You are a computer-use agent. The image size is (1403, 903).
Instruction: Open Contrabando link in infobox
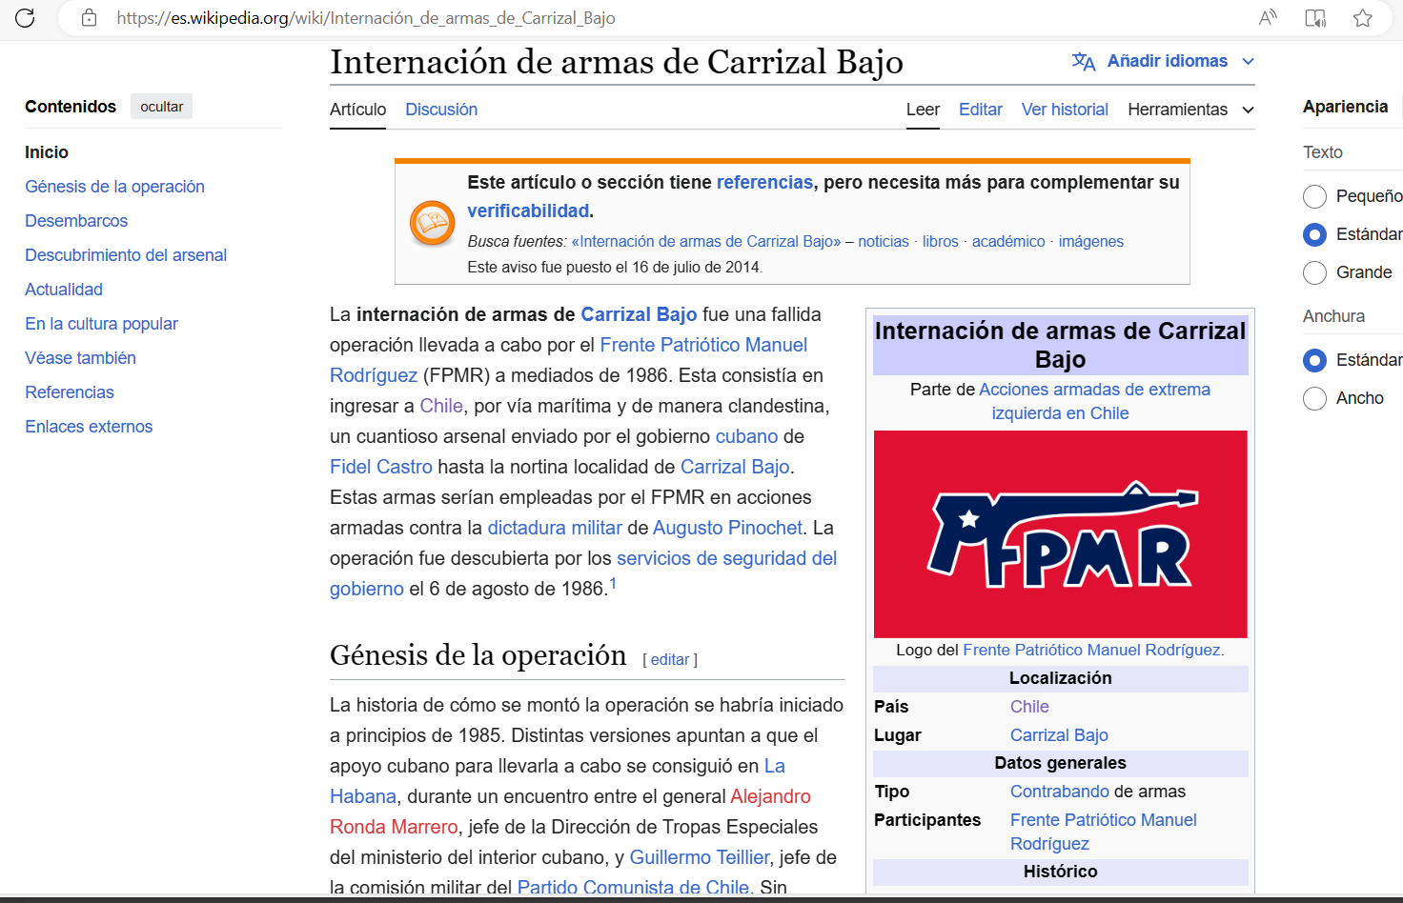click(x=1060, y=792)
